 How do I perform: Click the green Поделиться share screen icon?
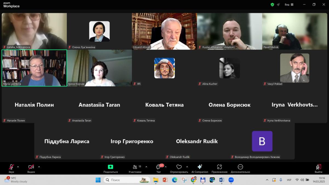110,167
